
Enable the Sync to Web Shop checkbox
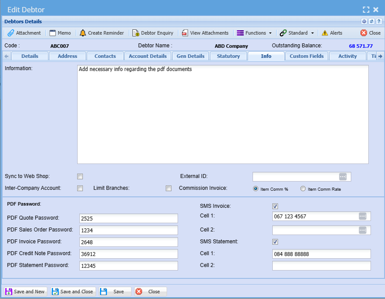pos(80,177)
